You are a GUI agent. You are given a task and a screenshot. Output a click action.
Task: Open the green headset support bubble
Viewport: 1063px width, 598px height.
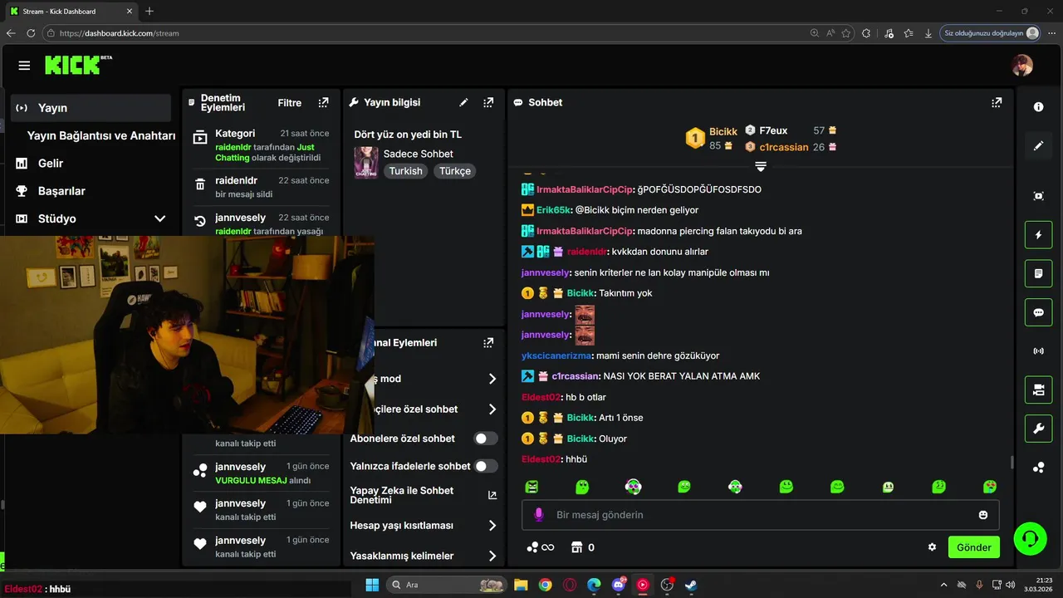coord(1030,538)
